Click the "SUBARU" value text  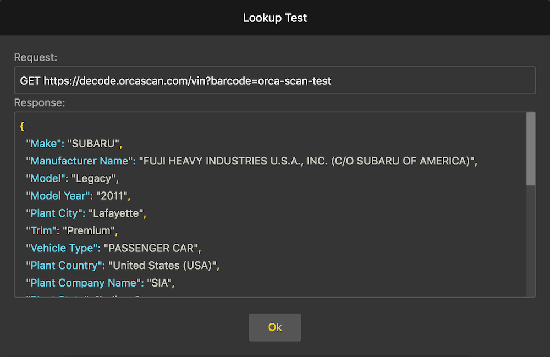click(94, 144)
